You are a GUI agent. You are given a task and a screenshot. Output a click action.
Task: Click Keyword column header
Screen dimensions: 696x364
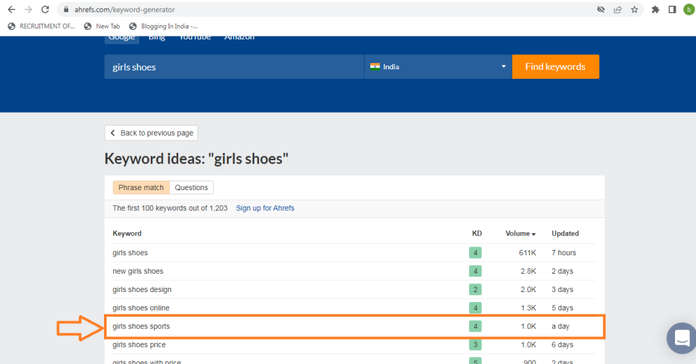point(127,234)
